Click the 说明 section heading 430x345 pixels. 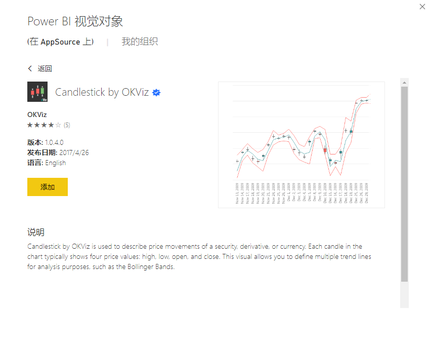point(36,233)
